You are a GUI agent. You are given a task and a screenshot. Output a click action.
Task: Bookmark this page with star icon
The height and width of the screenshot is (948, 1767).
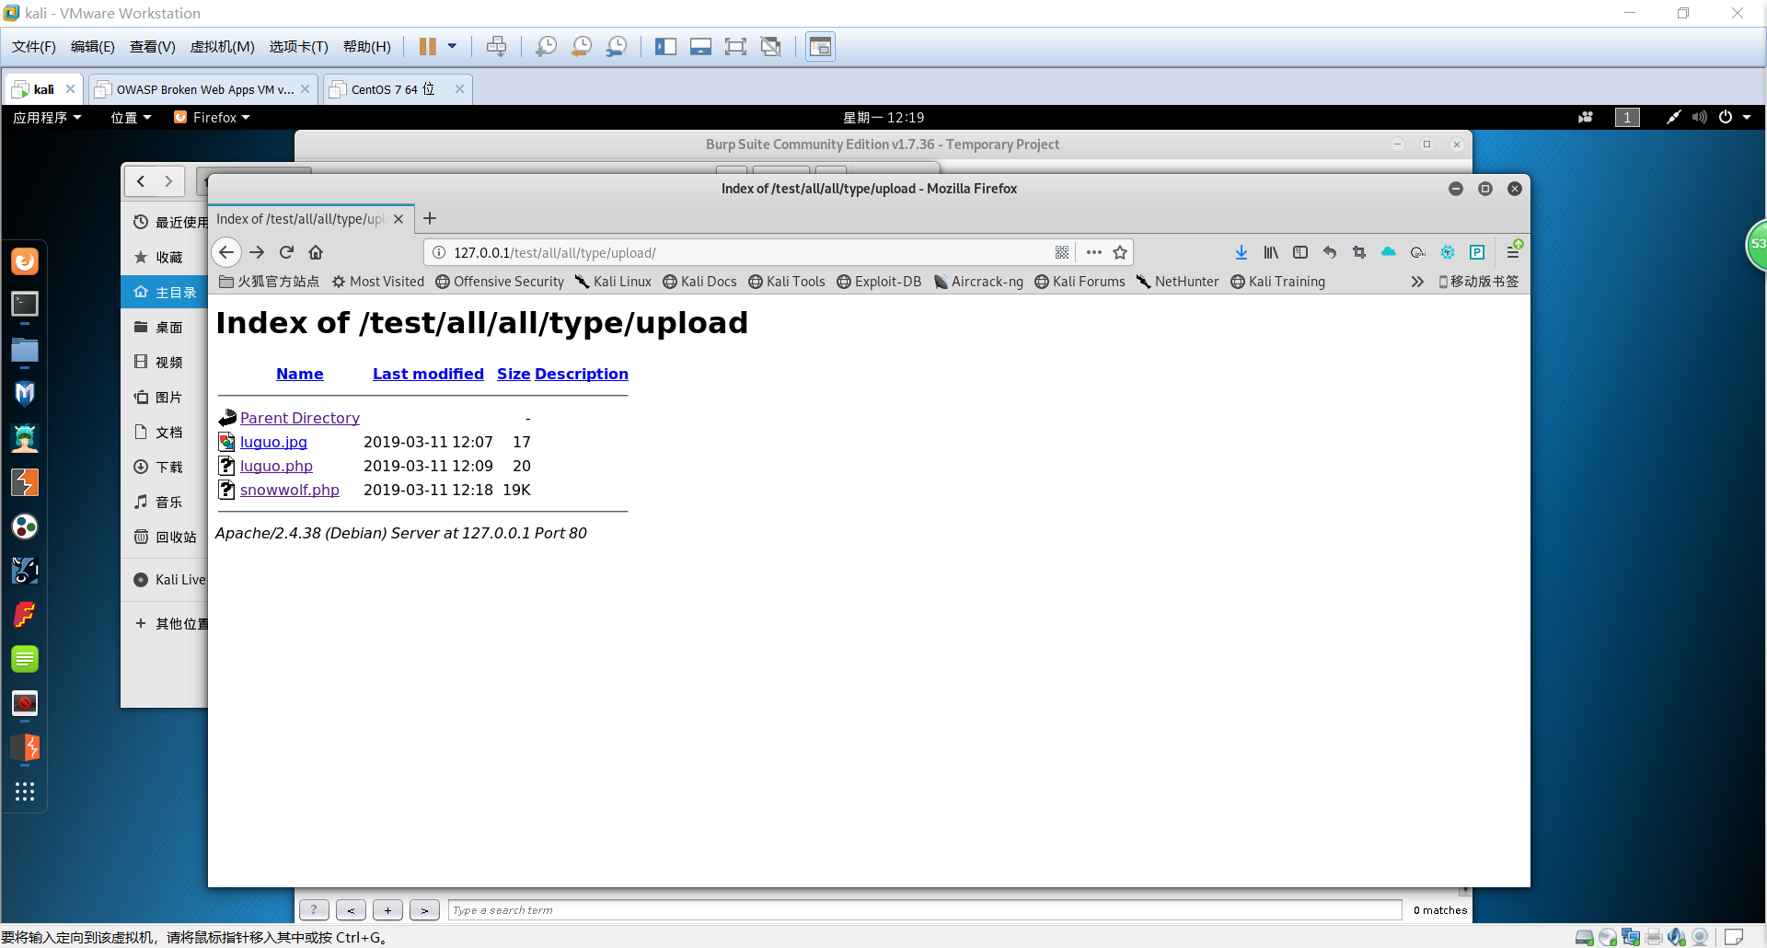pos(1120,252)
